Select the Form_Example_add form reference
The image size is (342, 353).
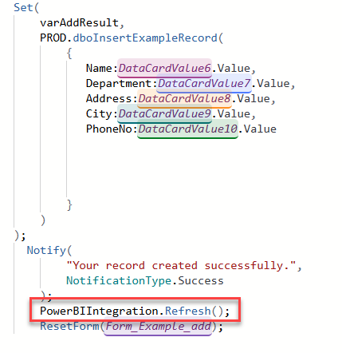pos(158,326)
